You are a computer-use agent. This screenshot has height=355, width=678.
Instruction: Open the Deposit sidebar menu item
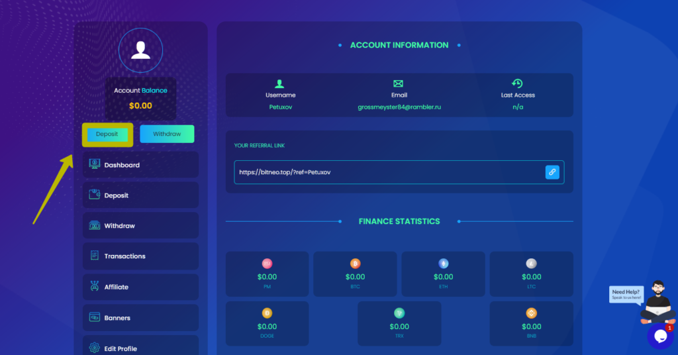click(140, 195)
